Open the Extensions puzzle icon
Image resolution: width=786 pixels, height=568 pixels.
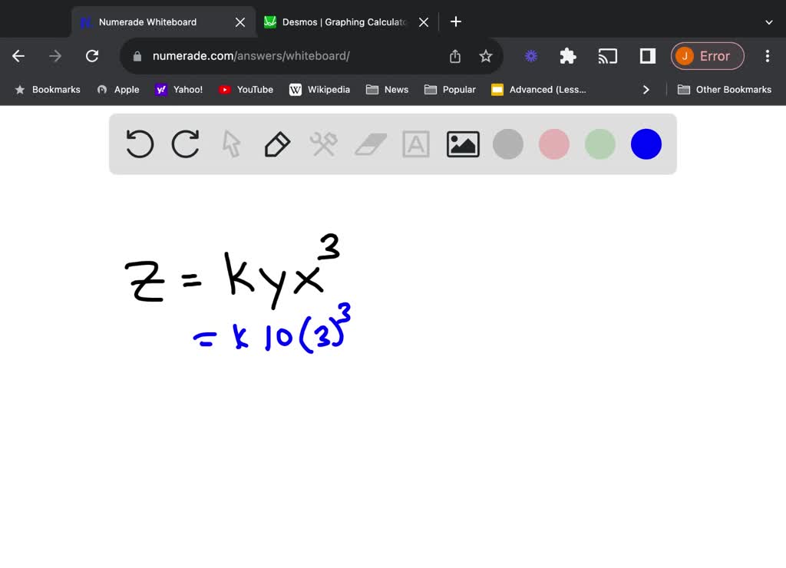(567, 55)
